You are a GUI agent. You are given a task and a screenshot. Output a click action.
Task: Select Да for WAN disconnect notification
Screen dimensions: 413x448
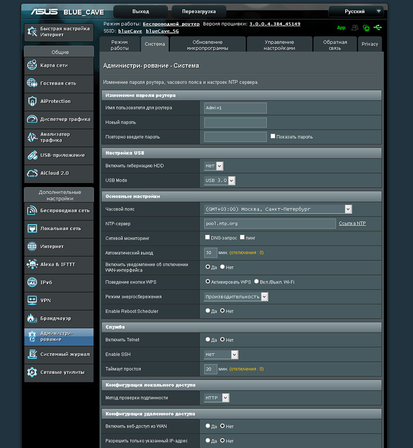point(207,267)
